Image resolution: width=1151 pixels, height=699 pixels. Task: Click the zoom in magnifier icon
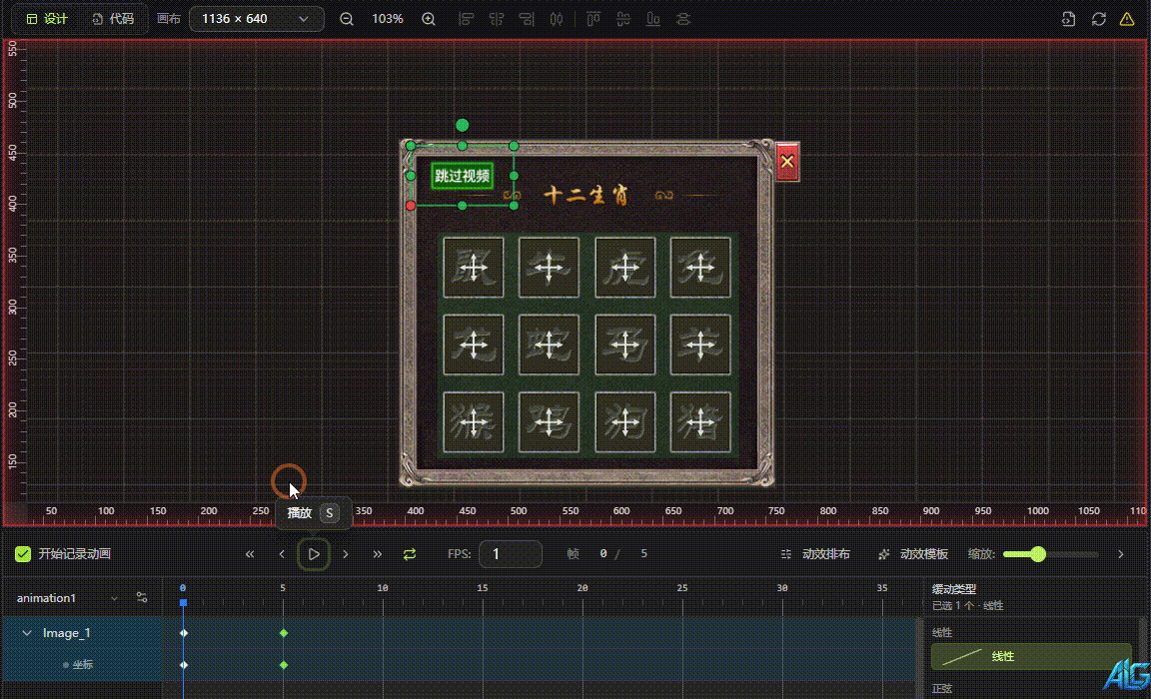click(x=429, y=19)
